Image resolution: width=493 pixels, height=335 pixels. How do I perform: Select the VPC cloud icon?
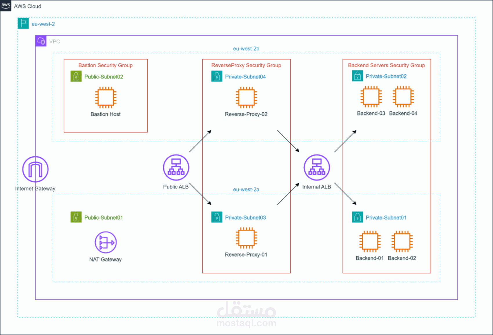pos(41,41)
